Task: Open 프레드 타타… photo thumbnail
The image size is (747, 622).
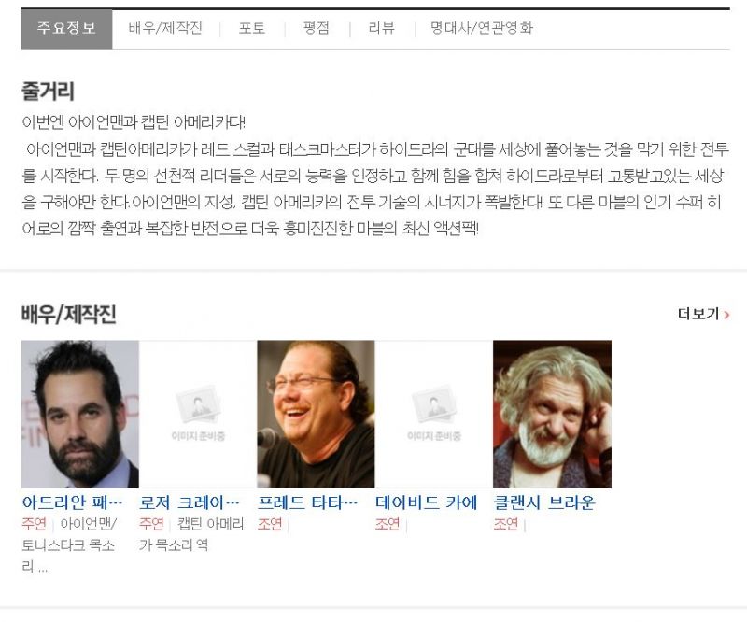Action: (x=316, y=414)
